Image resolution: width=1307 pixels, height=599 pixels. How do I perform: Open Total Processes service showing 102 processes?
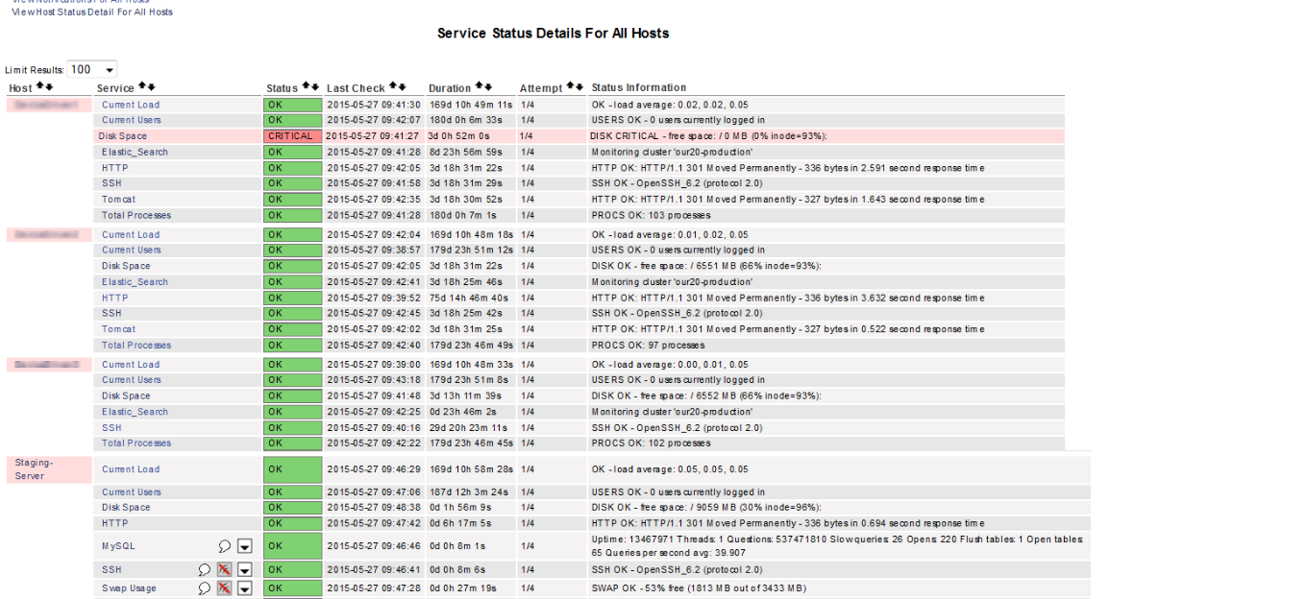pyautogui.click(x=136, y=443)
